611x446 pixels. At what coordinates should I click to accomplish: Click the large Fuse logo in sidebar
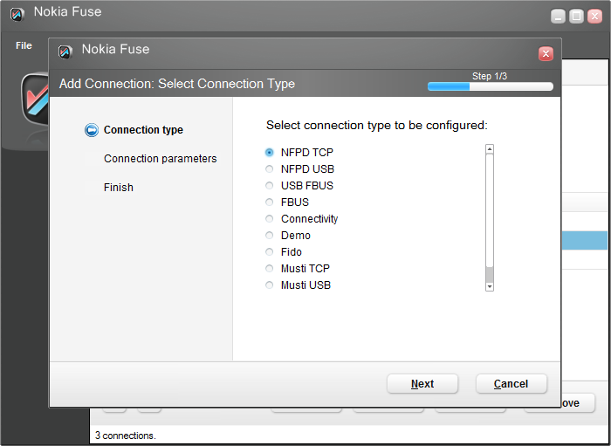[x=35, y=99]
